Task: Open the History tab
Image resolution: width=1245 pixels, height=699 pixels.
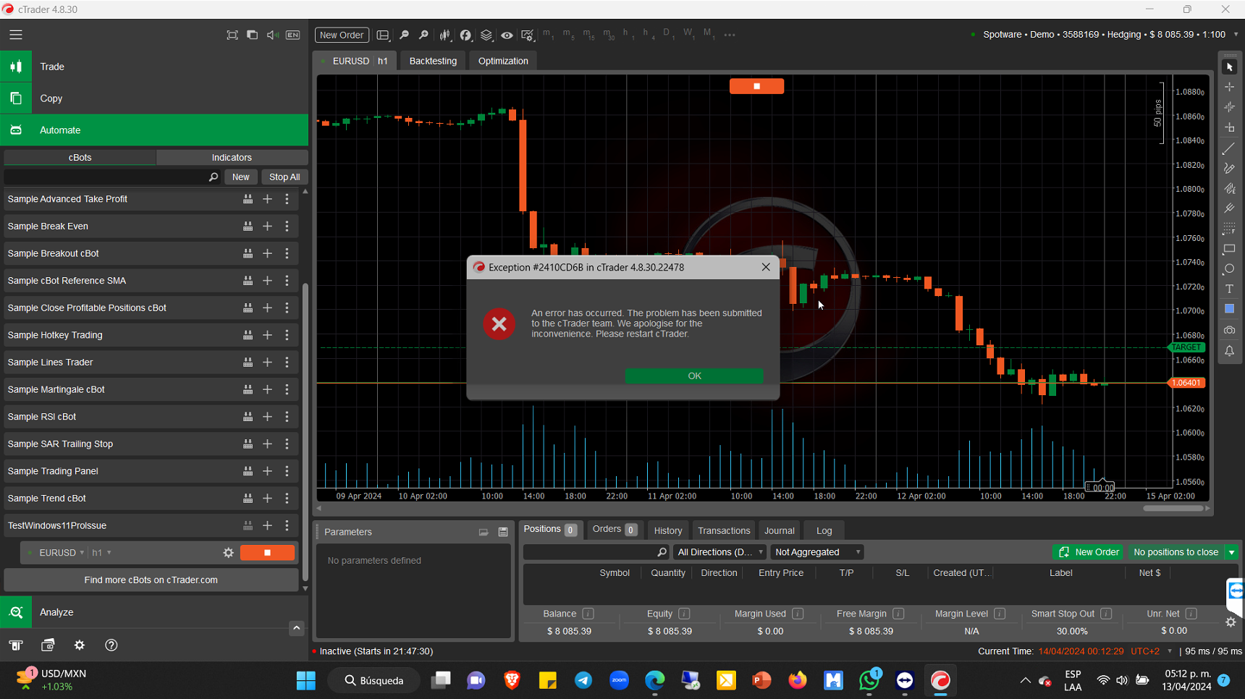Action: (x=667, y=530)
